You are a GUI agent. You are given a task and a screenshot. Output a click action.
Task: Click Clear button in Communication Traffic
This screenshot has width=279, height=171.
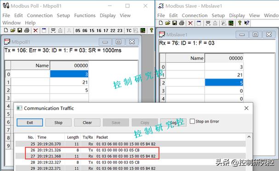[87, 123]
